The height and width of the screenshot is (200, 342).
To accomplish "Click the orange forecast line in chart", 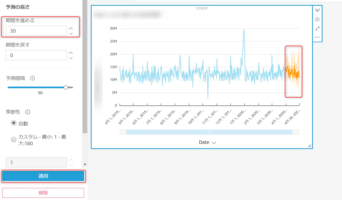I will tap(293, 73).
